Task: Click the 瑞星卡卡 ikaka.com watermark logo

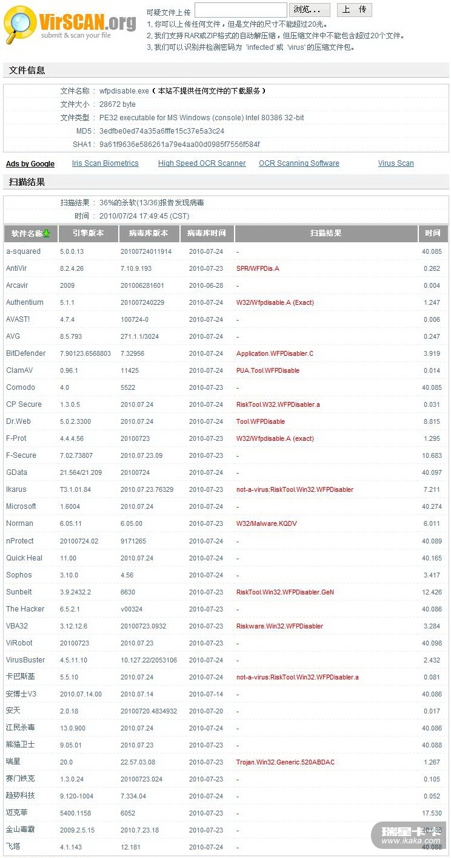Action: tap(410, 836)
